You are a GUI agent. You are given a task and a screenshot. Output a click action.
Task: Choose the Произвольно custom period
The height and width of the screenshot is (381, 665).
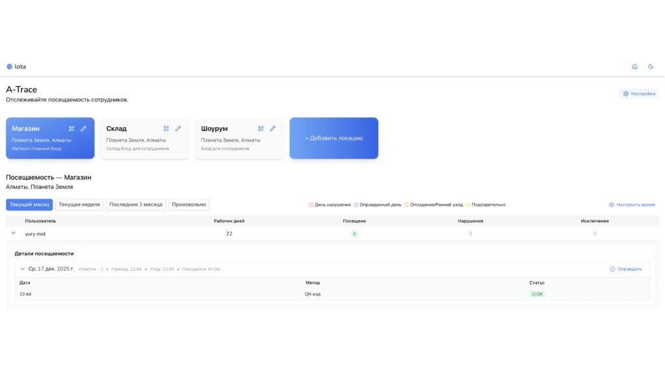tap(189, 204)
